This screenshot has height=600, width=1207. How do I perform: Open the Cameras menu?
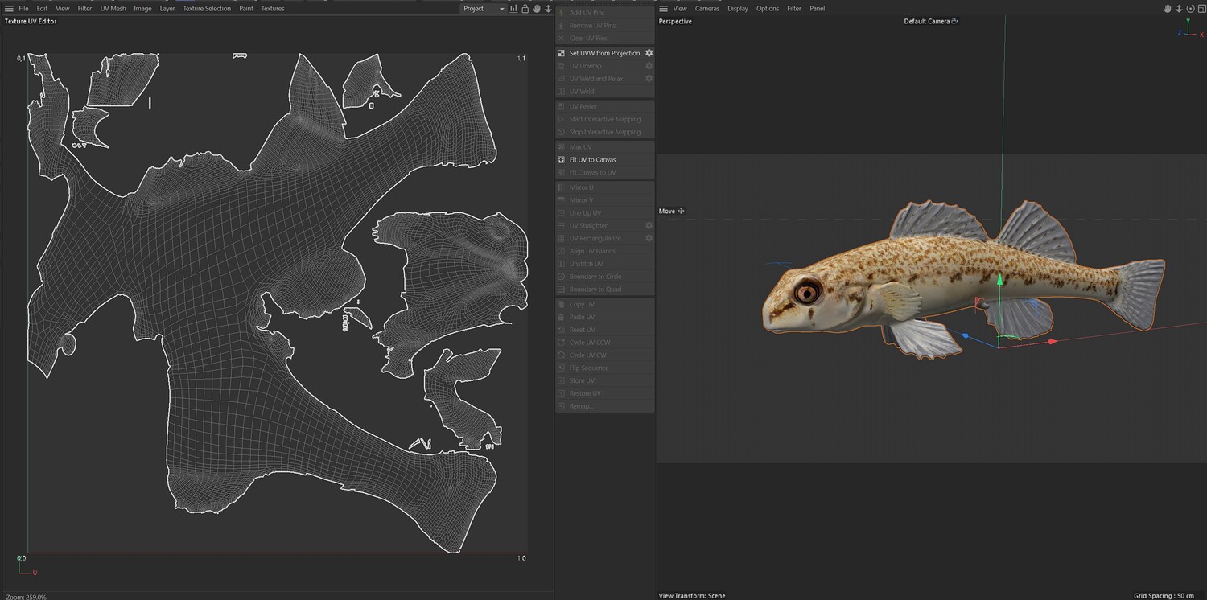click(x=707, y=8)
